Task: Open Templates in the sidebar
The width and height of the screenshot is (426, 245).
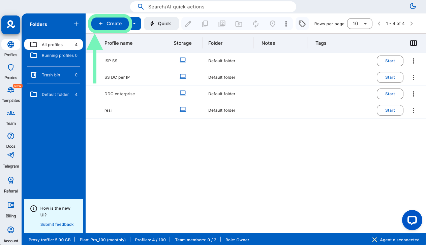Action: 11,94
